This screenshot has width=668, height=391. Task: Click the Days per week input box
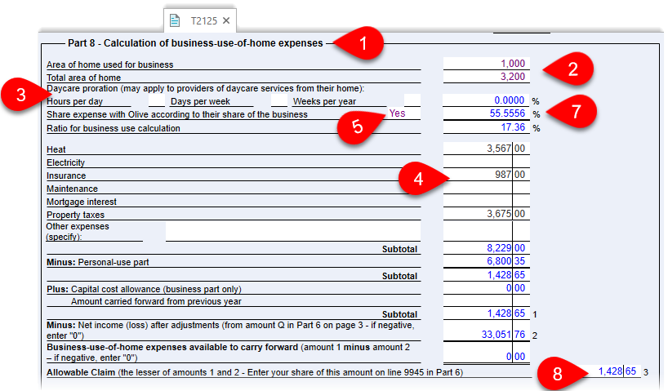(279, 101)
